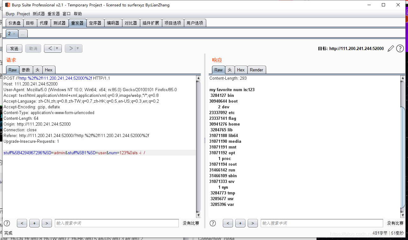This screenshot has height=240, width=408.
Task: Switch to the 目标 tab
Action: point(30,23)
